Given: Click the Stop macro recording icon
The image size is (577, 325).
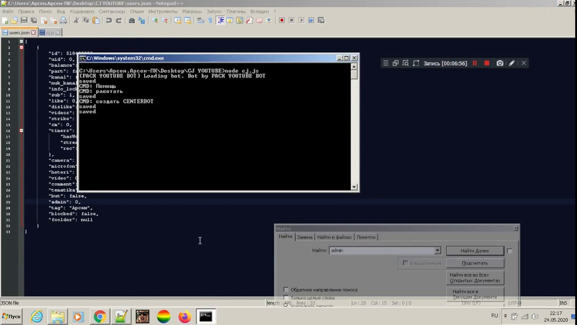Looking at the screenshot, I should pos(292,20).
